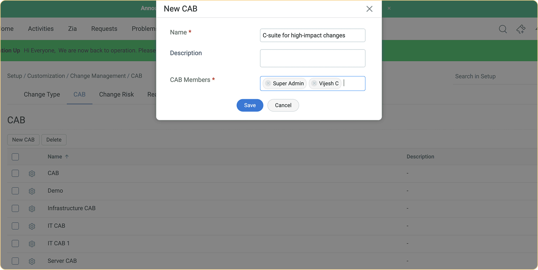Open global search with the magnifier icon
538x270 pixels.
pos(503,29)
